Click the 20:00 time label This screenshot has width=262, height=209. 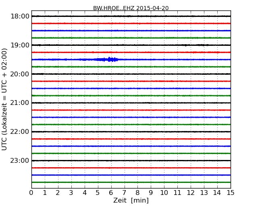click(x=20, y=74)
